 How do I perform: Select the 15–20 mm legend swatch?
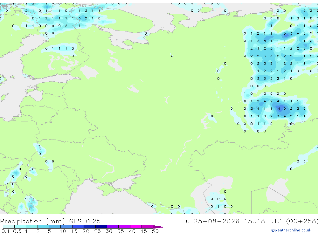[x=78, y=227]
